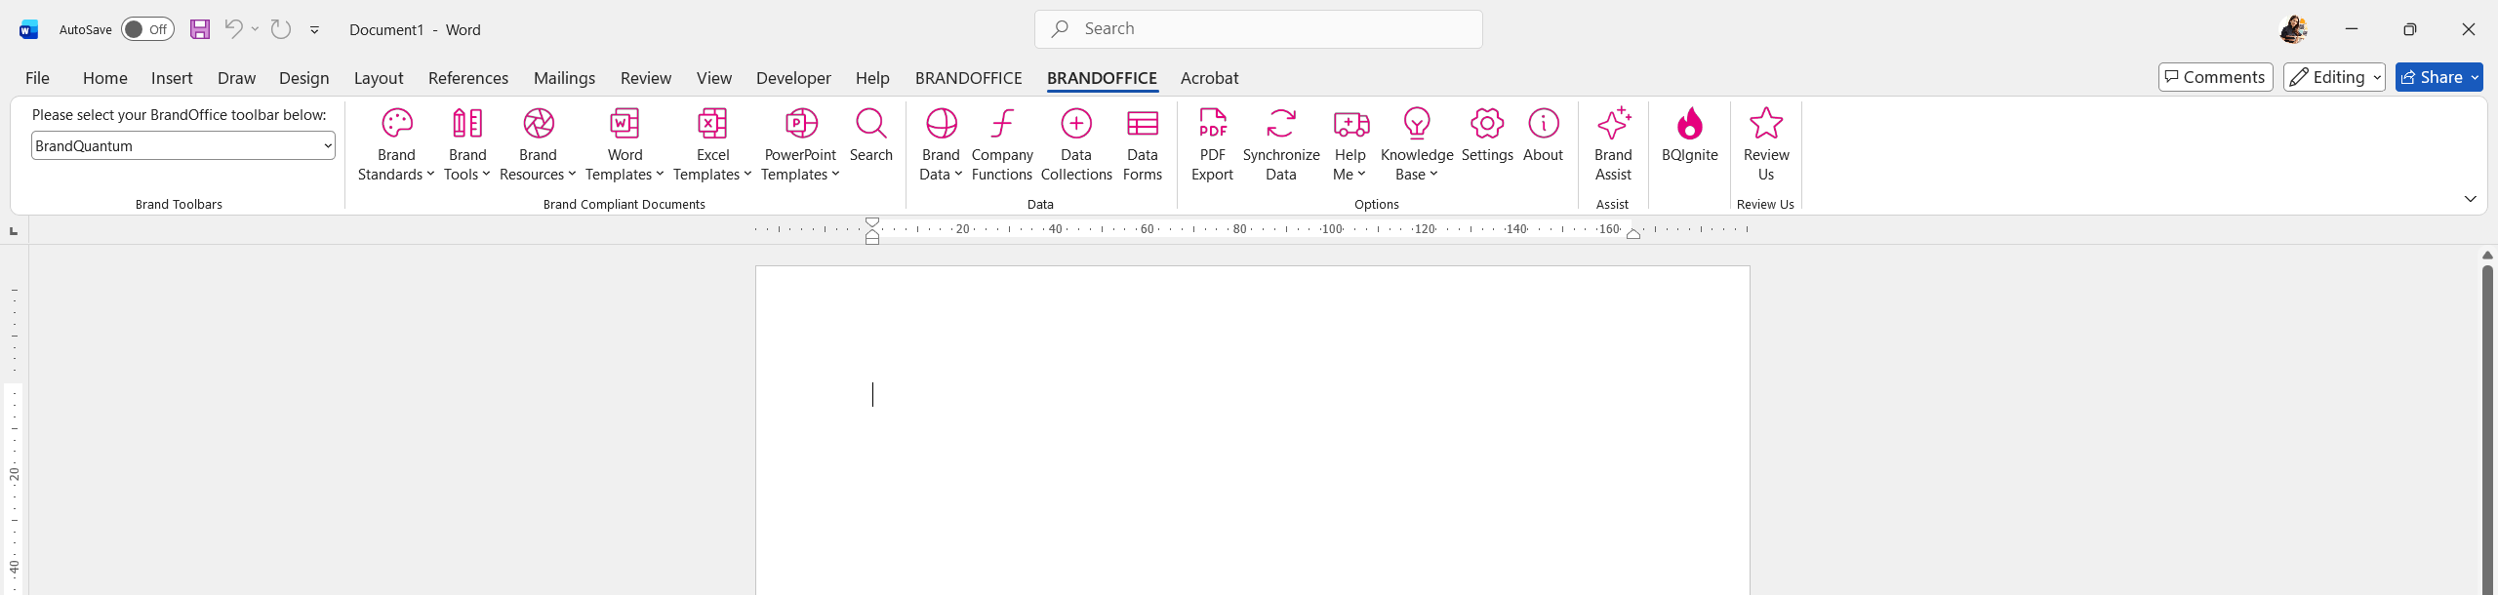2498x595 pixels.
Task: Open Brand Resources aperture icon
Action: (538, 124)
